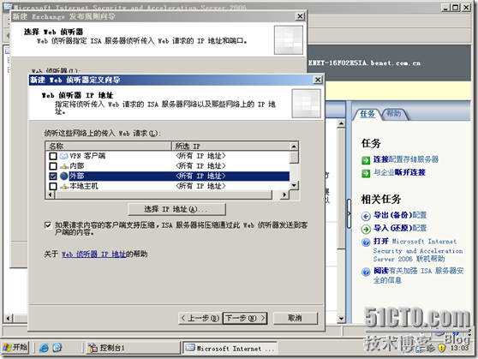
Task: Click network list scroll-left arrow
Action: tap(51, 194)
